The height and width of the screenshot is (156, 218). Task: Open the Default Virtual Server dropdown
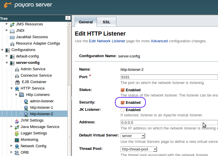pyautogui.click(x=133, y=136)
